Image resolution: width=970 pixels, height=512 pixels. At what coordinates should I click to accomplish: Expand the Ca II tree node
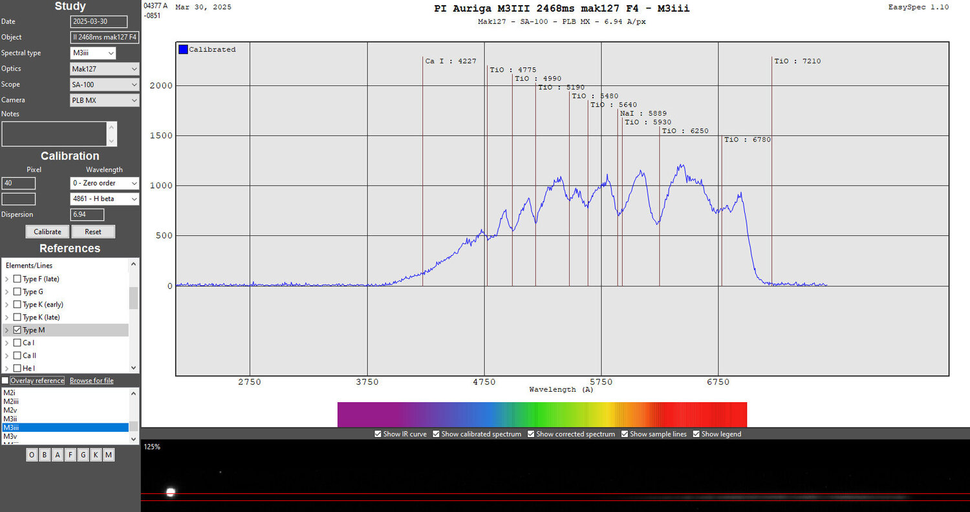point(7,356)
